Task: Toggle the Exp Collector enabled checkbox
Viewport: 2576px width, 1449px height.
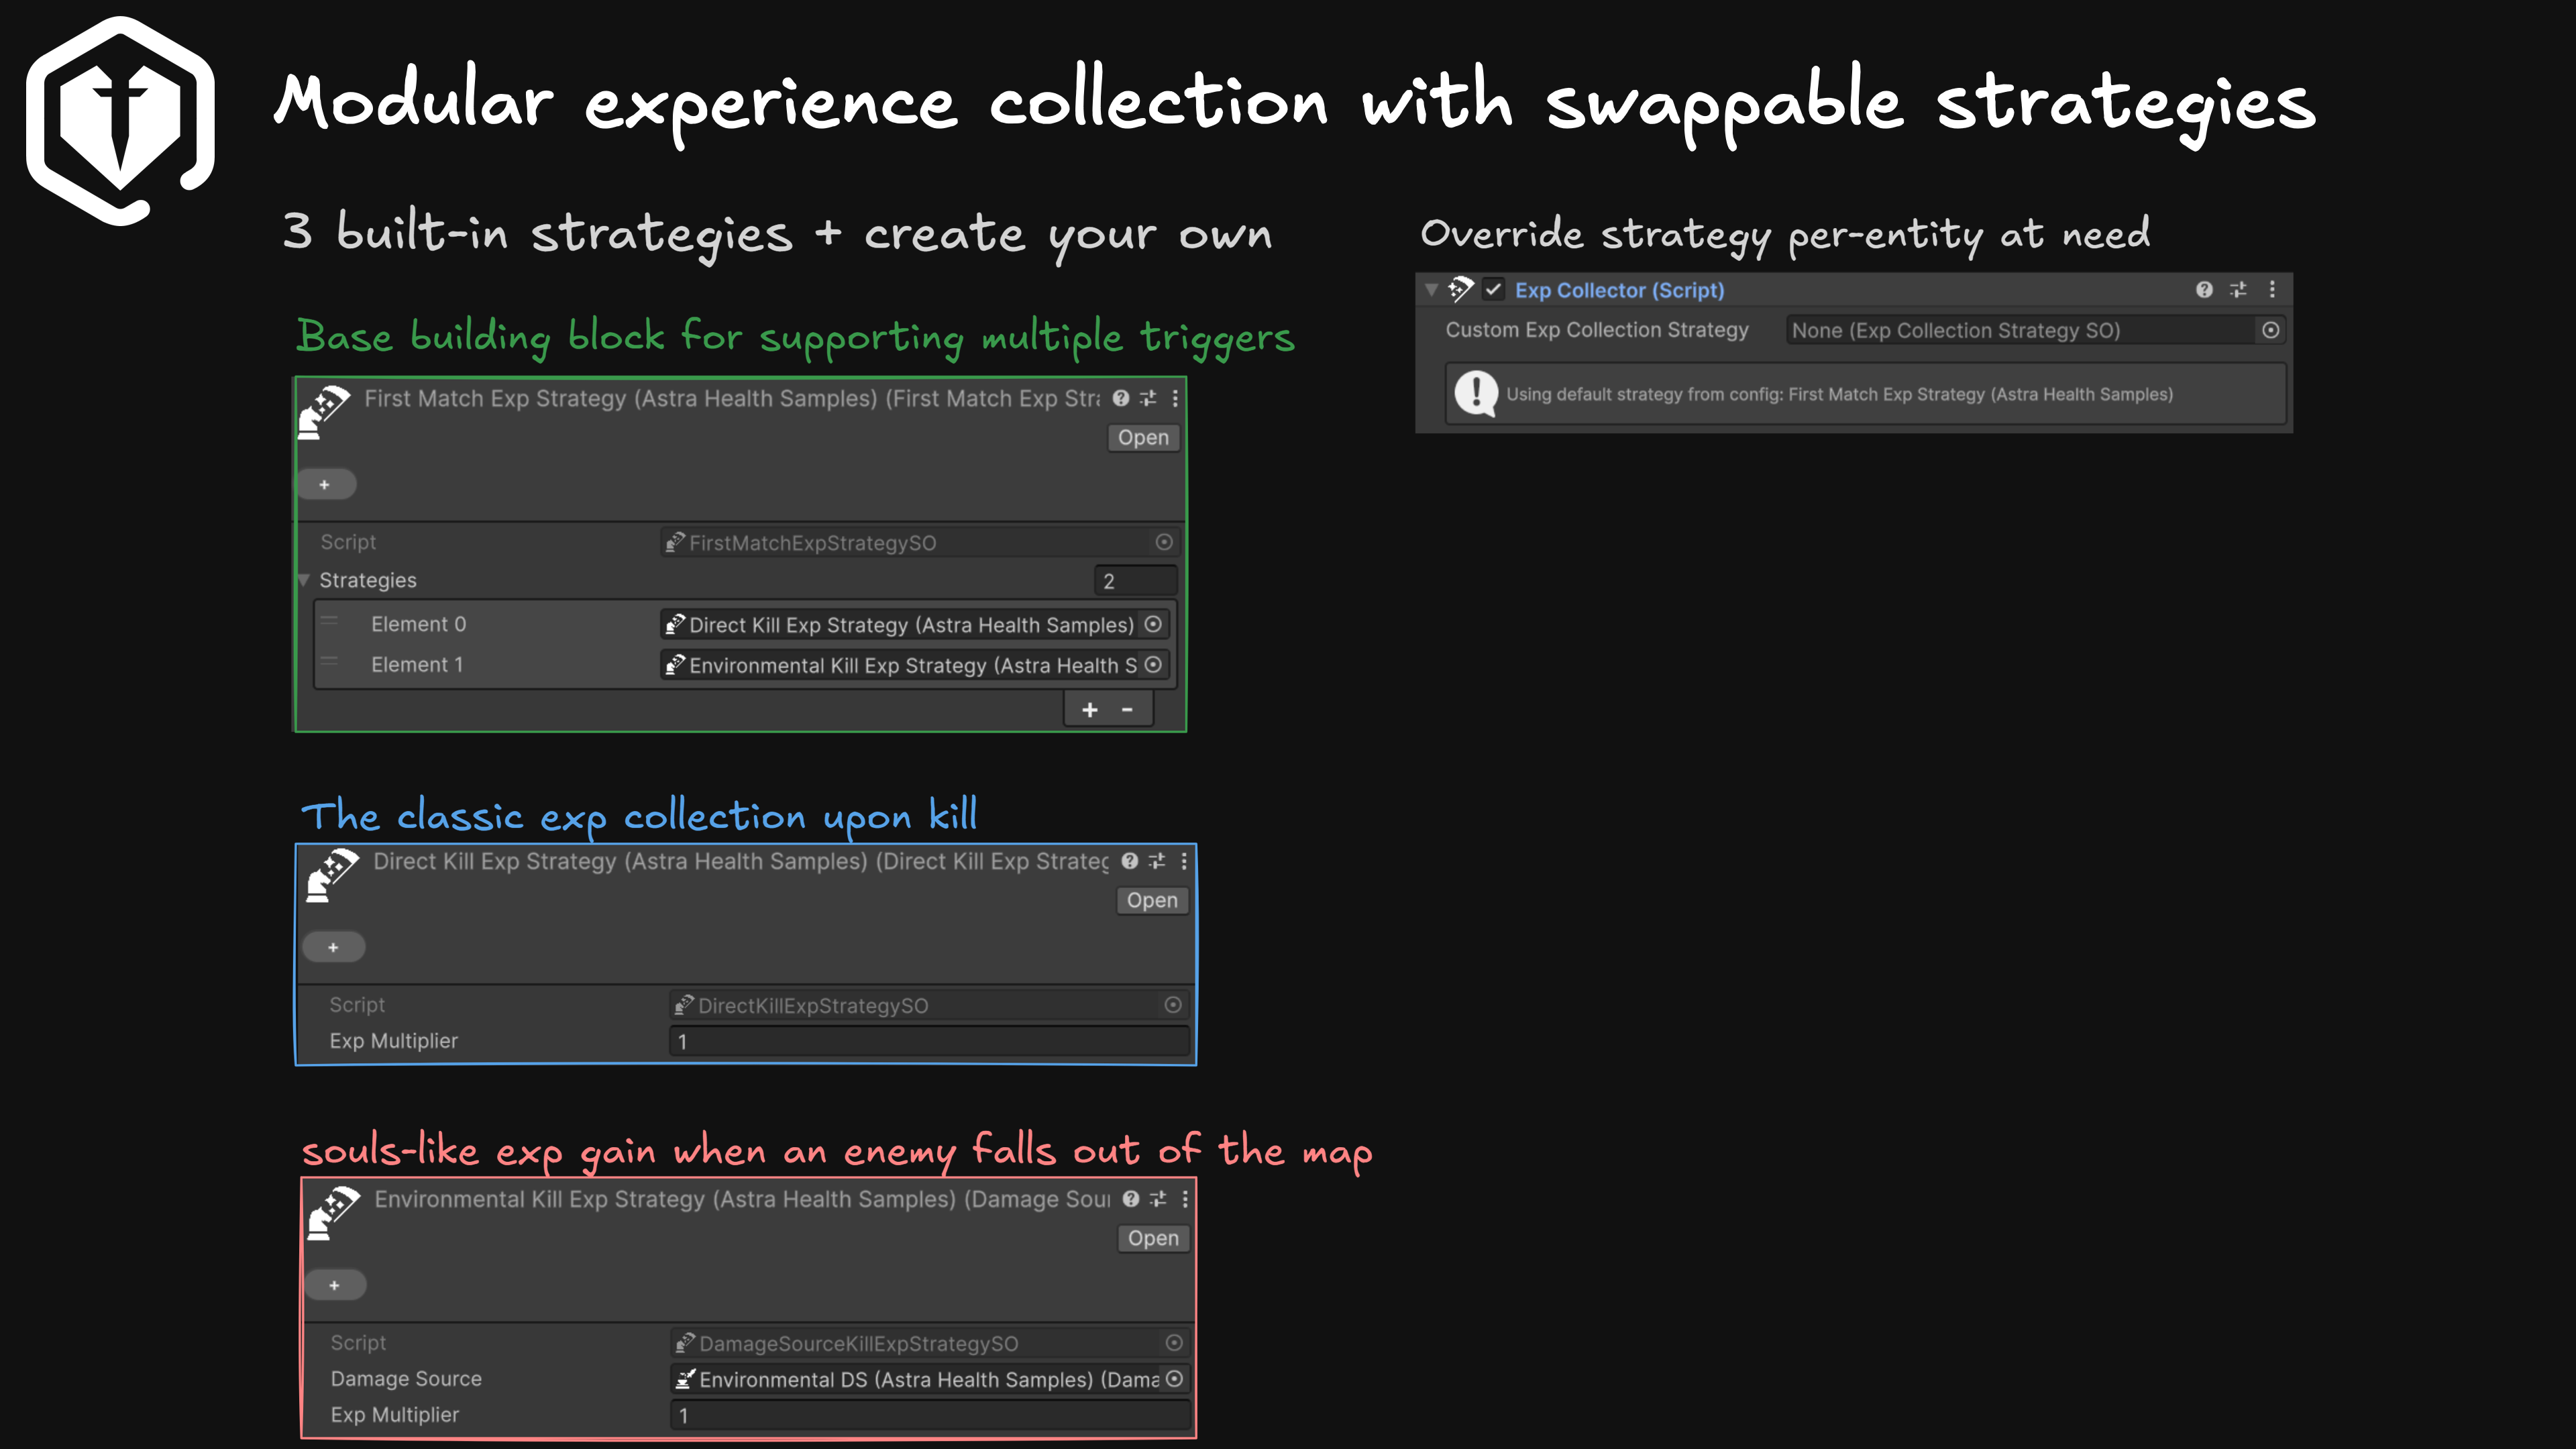Action: point(1493,290)
